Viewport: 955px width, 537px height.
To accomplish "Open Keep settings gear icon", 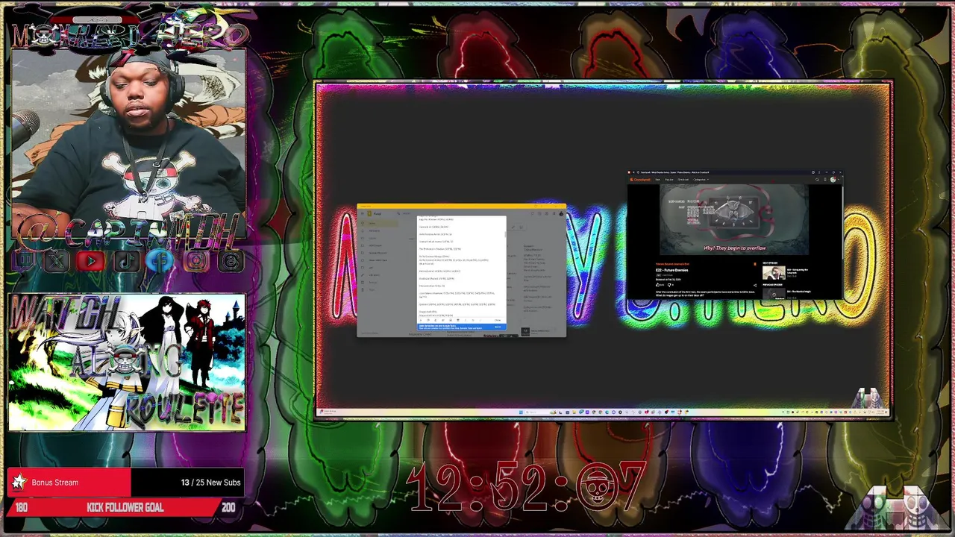I will tap(547, 213).
